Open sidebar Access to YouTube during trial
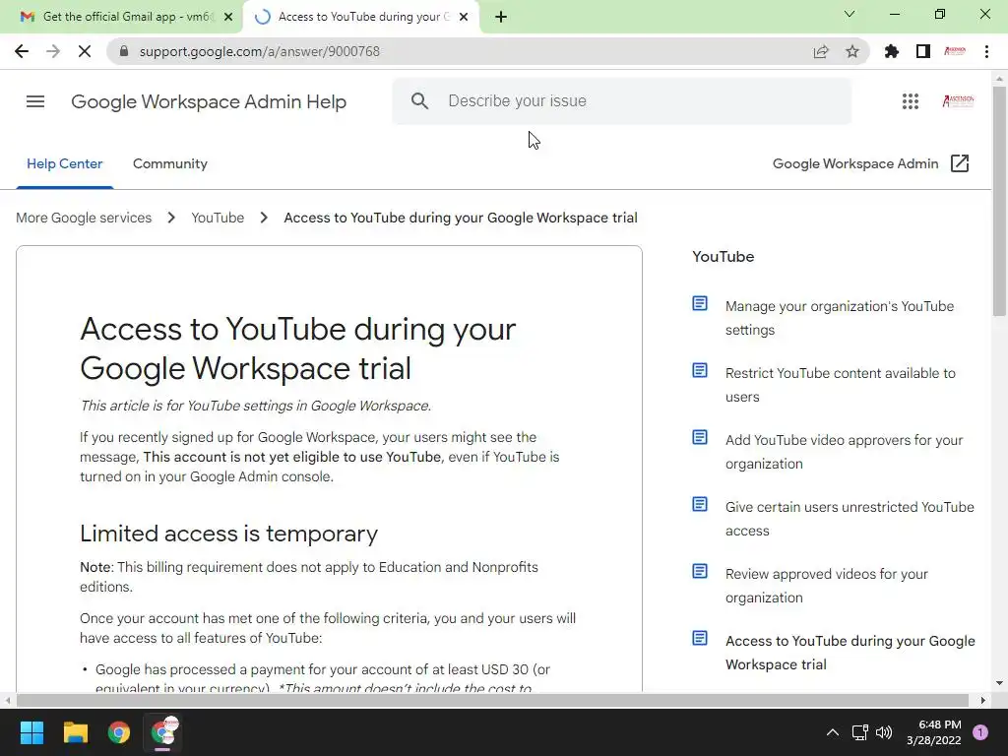1008x756 pixels. (850, 652)
